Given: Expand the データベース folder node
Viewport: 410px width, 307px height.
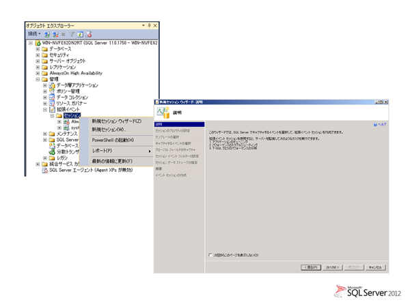Looking at the screenshot, I should [38, 49].
